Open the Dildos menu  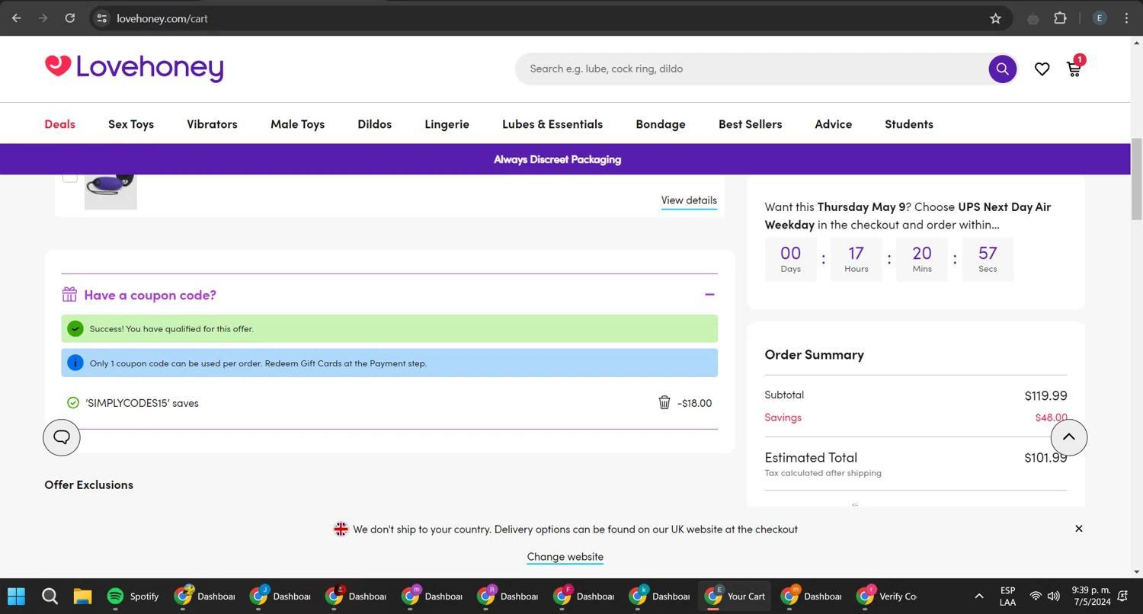[374, 123]
